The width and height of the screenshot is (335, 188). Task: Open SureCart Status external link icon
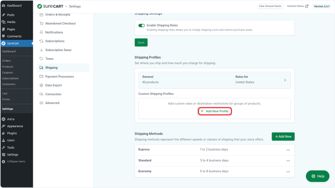tap(307, 6)
